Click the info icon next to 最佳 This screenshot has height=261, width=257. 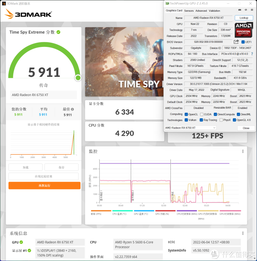[x=73, y=109]
